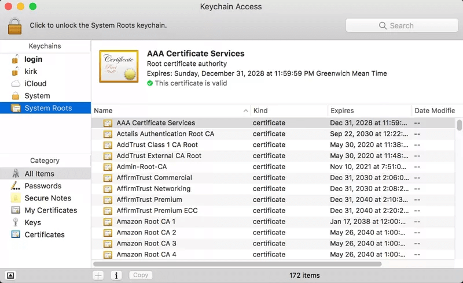Screen dimensions: 463x283
Task: Open the Secure Notes category
Action: [47, 198]
